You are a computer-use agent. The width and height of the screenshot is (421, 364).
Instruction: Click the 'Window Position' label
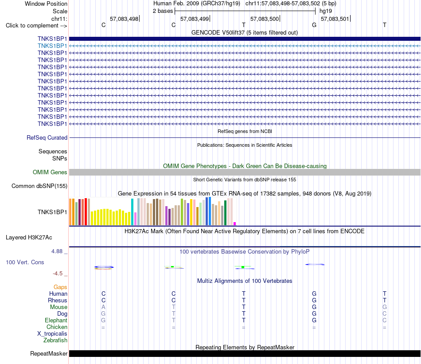coord(46,4)
